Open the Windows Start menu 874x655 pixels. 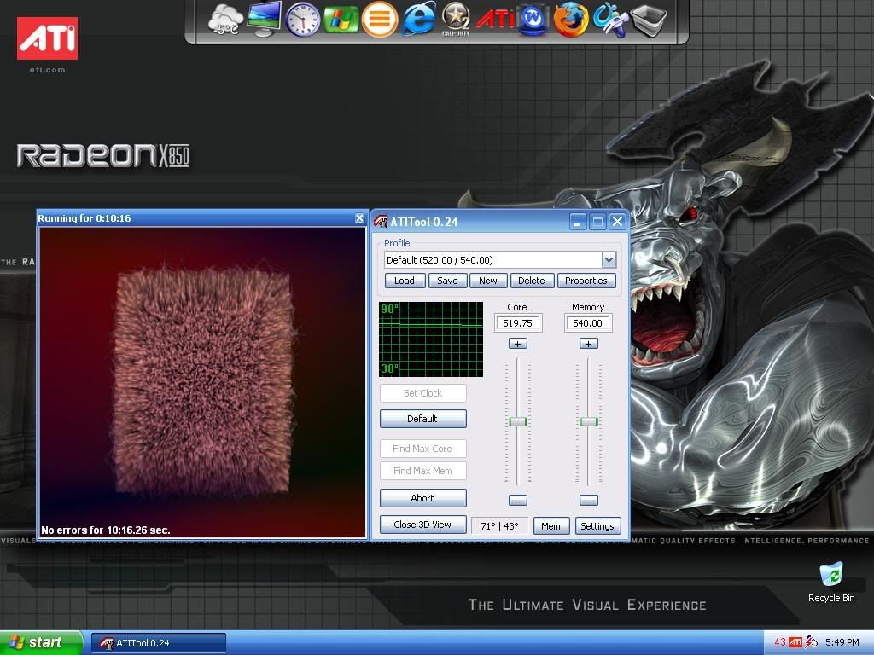tap(39, 642)
